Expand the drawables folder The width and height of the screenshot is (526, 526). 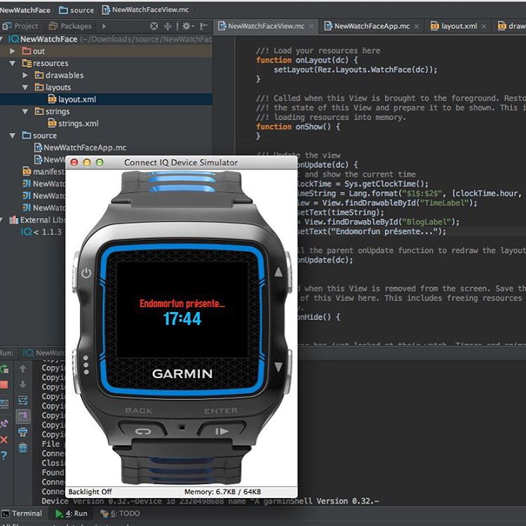(x=26, y=75)
